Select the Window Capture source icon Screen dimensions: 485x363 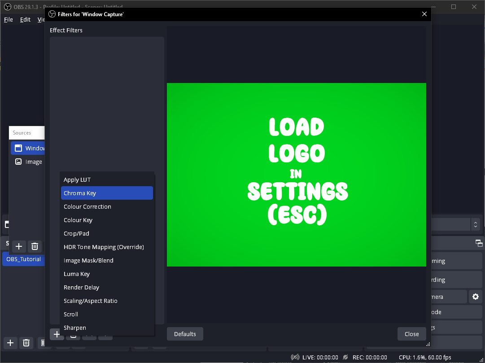(x=18, y=148)
